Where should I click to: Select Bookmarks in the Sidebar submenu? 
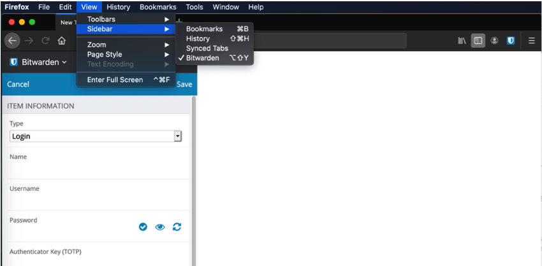tap(215, 29)
